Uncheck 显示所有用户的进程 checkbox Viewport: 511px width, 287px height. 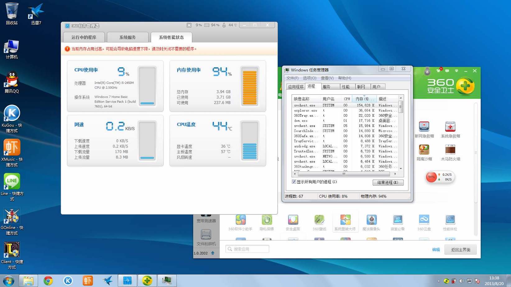[x=294, y=182]
